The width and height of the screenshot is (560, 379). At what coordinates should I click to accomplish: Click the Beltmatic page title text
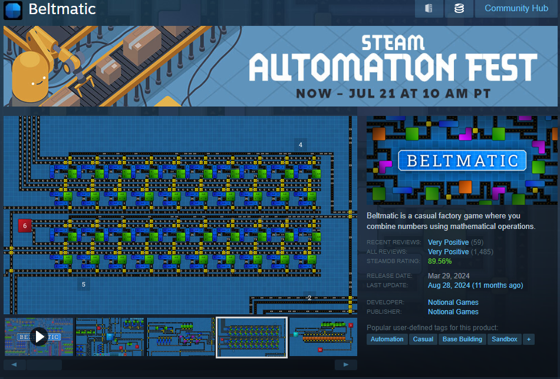pyautogui.click(x=62, y=9)
